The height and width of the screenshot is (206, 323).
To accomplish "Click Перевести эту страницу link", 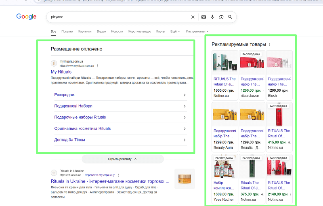I will click(x=100, y=175).
